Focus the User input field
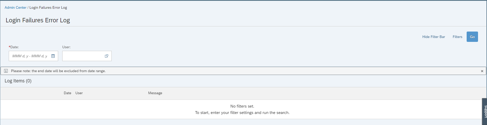Image resolution: width=487 pixels, height=125 pixels. [83, 56]
